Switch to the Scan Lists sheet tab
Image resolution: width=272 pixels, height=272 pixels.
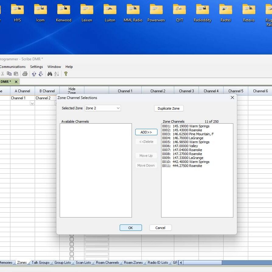(x=83, y=263)
